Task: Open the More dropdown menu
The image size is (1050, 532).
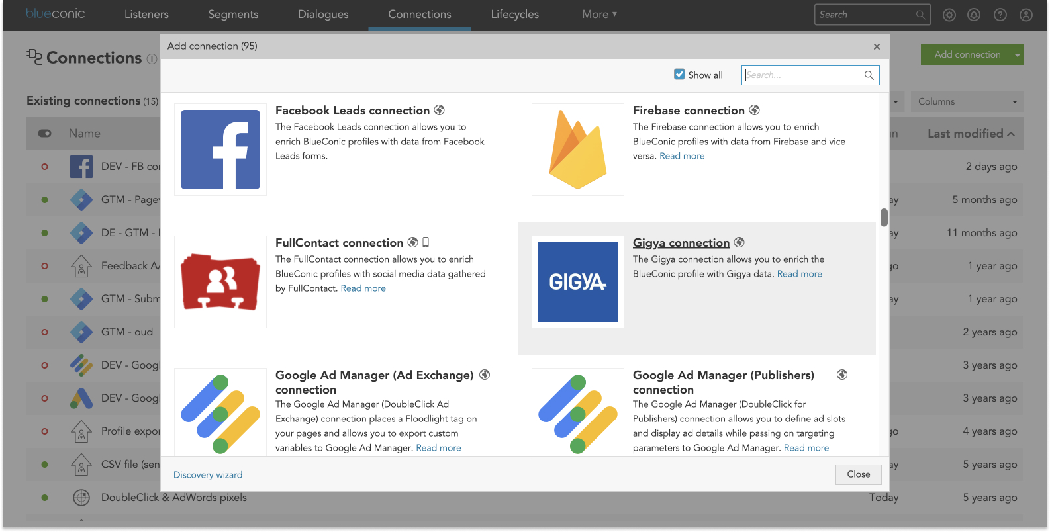Action: (599, 14)
